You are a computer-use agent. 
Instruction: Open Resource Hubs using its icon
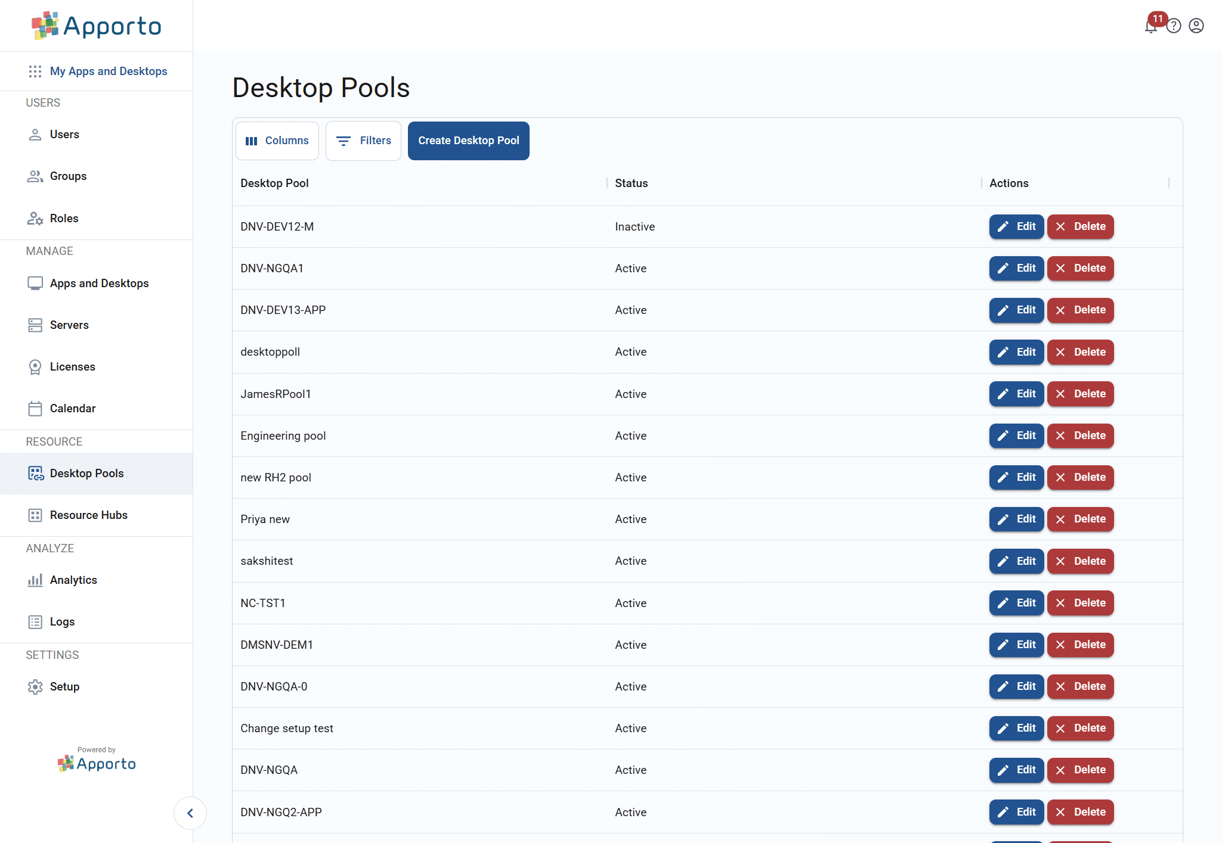coord(35,515)
